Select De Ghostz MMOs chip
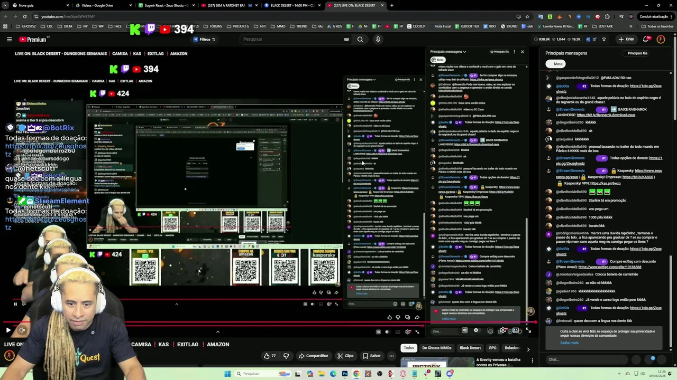677x380 pixels. coord(436,348)
